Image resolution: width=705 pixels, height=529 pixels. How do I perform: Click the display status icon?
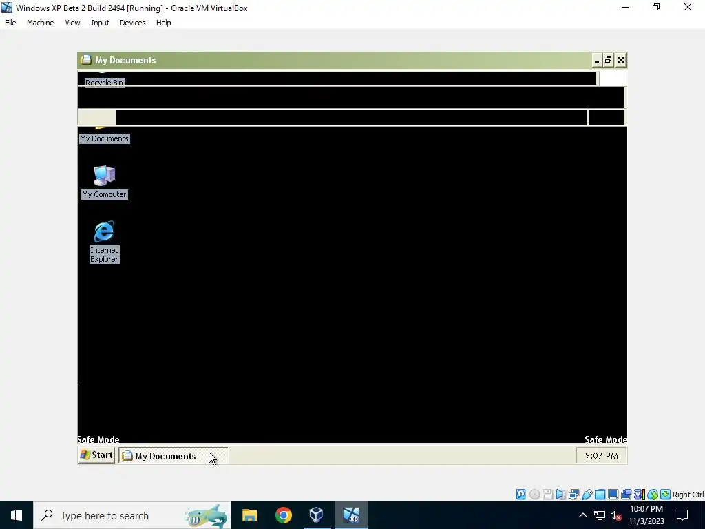[613, 495]
